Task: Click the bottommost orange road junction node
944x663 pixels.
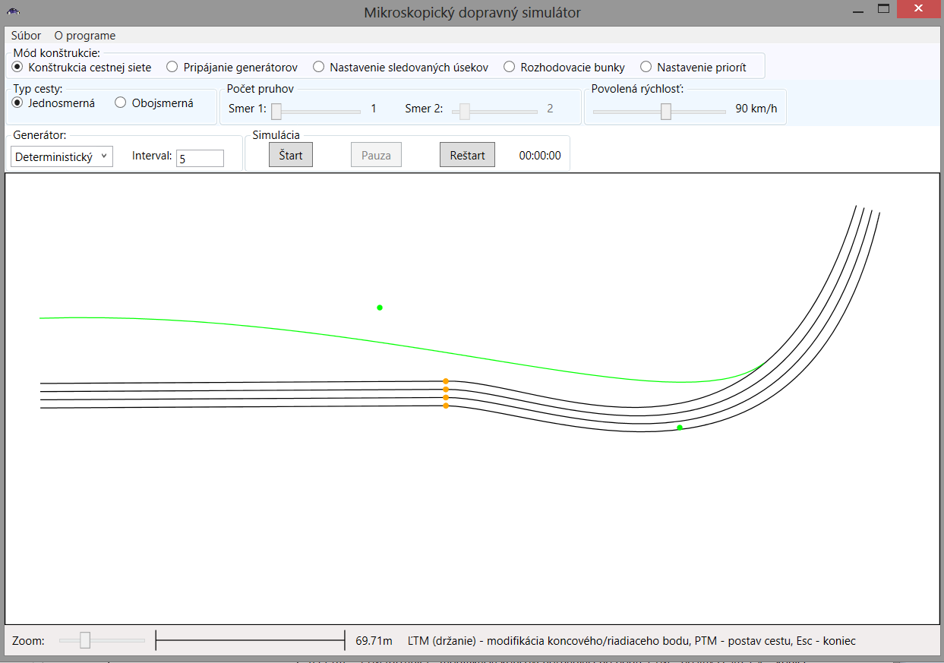Action: (446, 406)
